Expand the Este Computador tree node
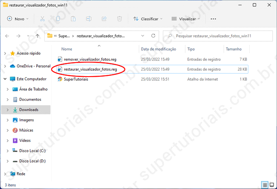Viewport: 277px width, 189px height. 5,79
